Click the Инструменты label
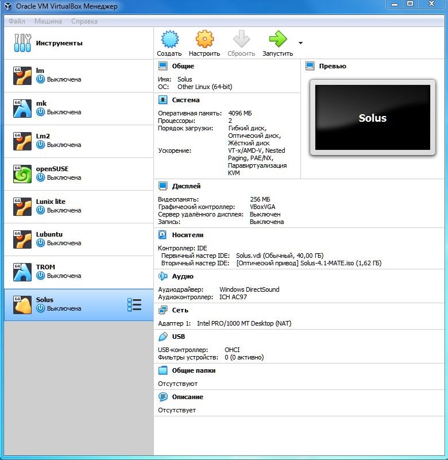 point(59,43)
